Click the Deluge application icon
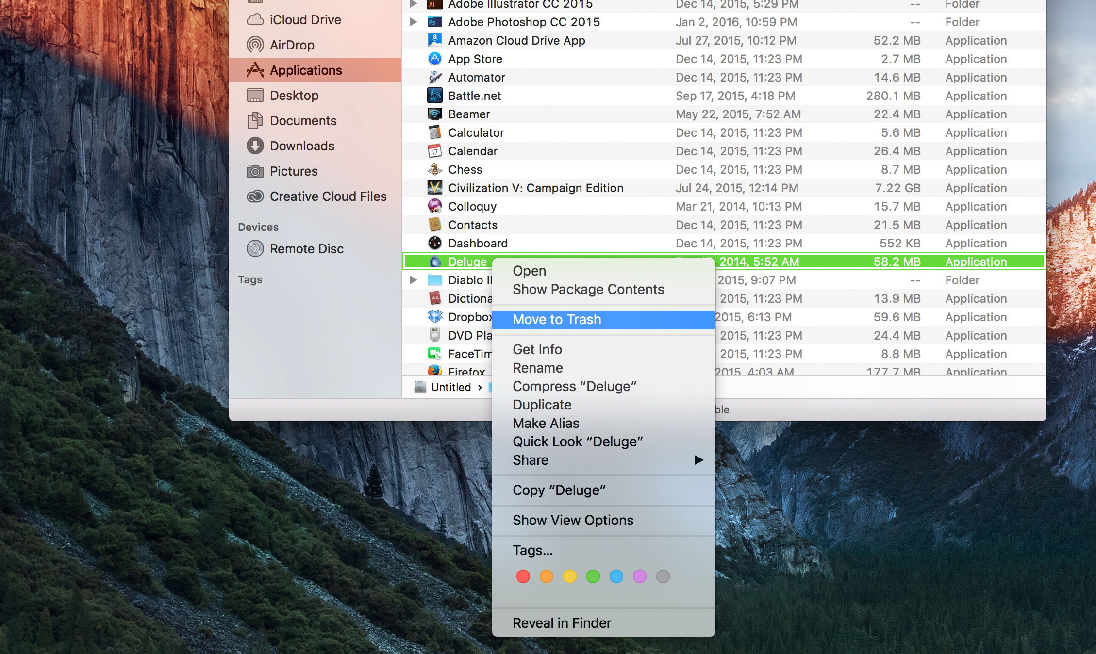1096x654 pixels. 434,261
